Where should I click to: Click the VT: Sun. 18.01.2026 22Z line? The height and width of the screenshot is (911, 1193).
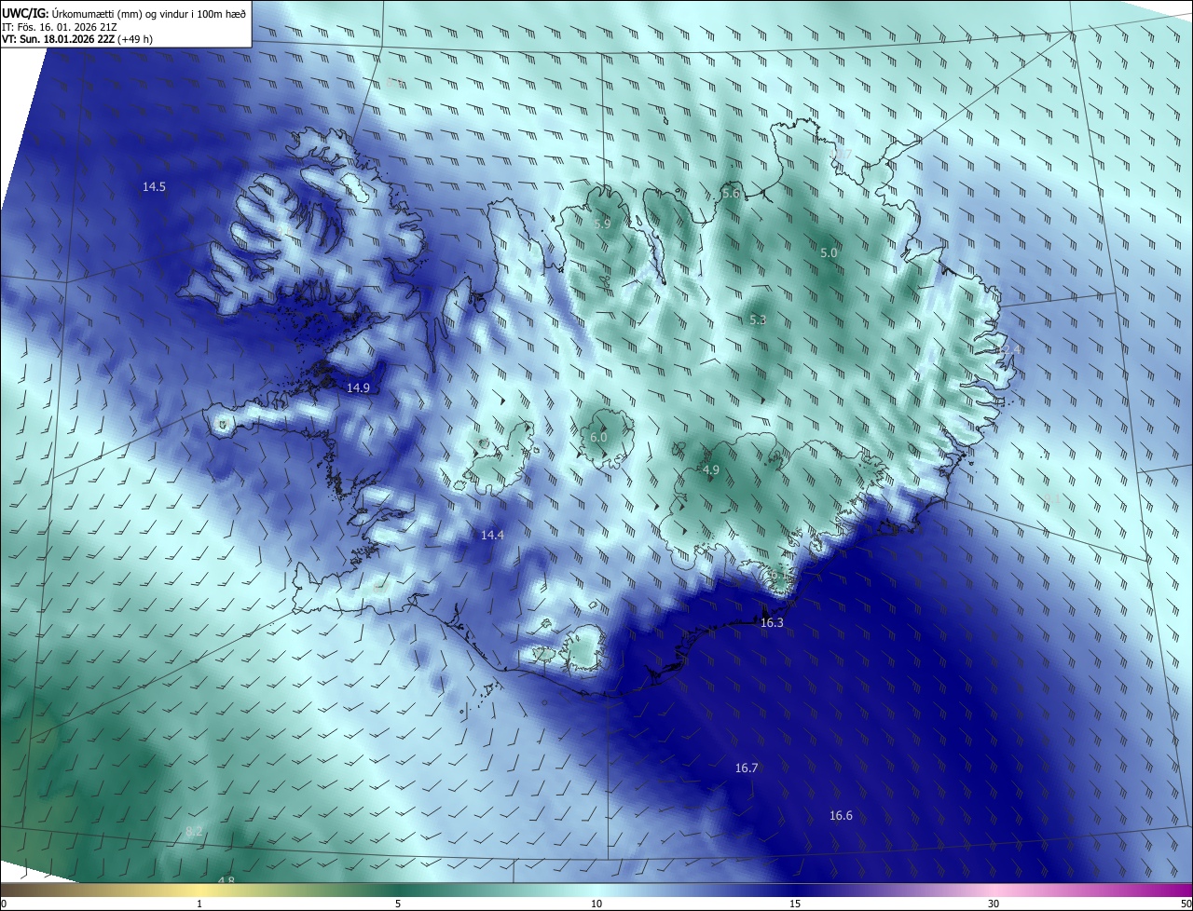(77, 39)
